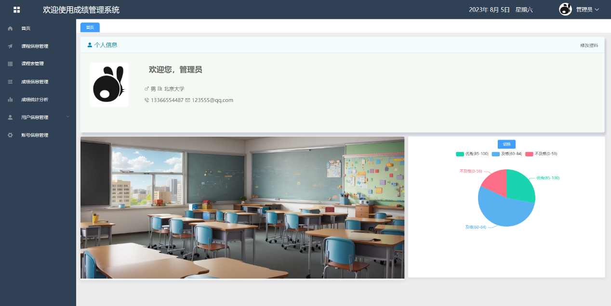This screenshot has height=306, width=611.
Task: Select the 首页 tab
Action: click(x=90, y=27)
